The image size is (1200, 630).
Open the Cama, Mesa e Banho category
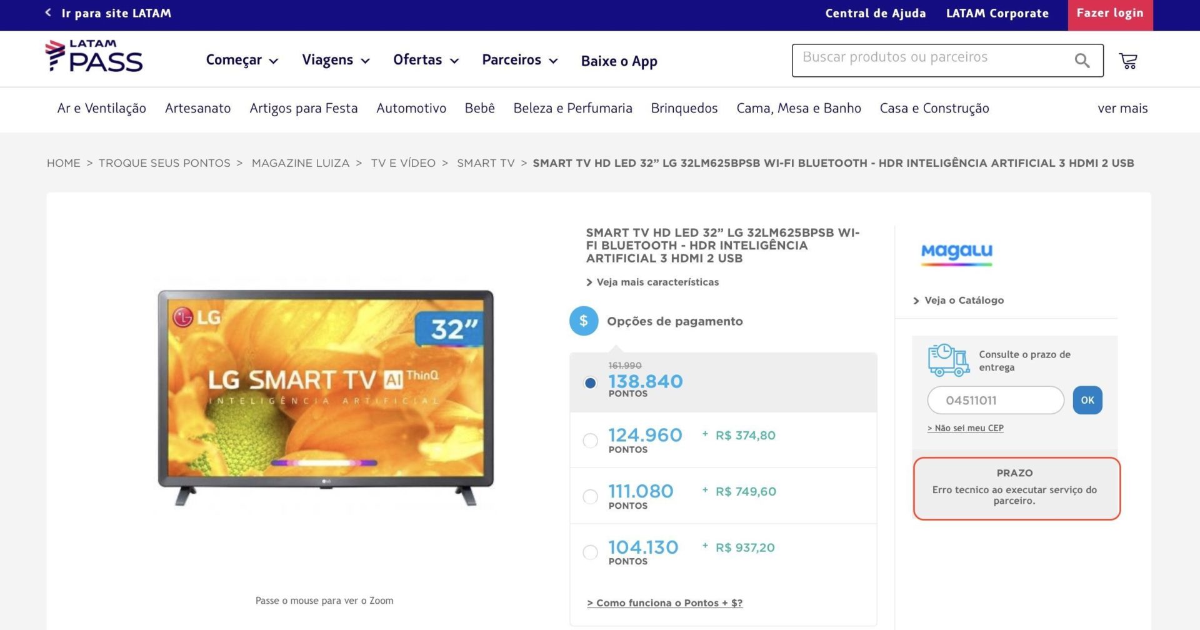[798, 108]
